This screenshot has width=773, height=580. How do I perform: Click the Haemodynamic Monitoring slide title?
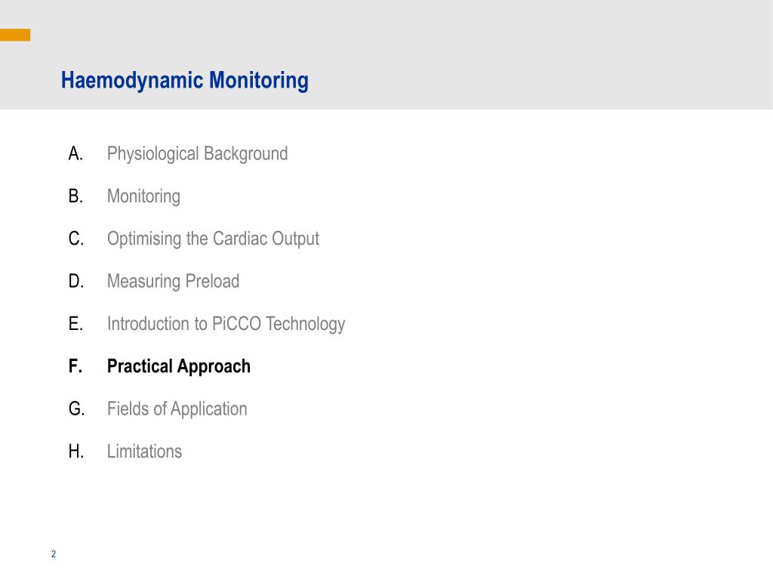pos(184,80)
